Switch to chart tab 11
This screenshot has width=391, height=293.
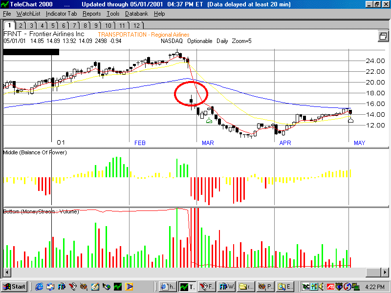122,25
